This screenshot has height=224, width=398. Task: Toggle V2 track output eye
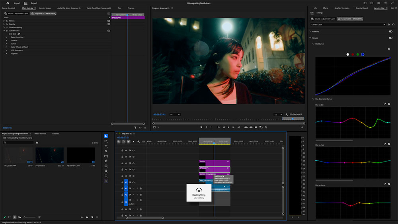(x=133, y=176)
